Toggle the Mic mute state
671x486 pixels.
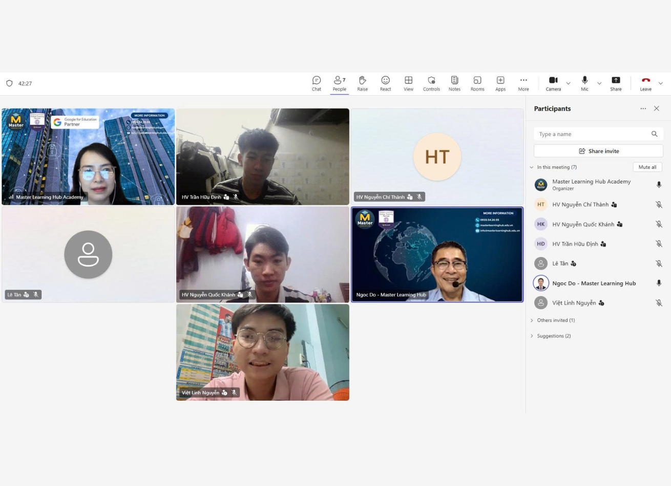tap(584, 83)
